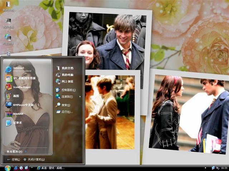The width and height of the screenshot is (229, 171).
Task: Click the 注销 (Log off) button
Action: pyautogui.click(x=14, y=159)
